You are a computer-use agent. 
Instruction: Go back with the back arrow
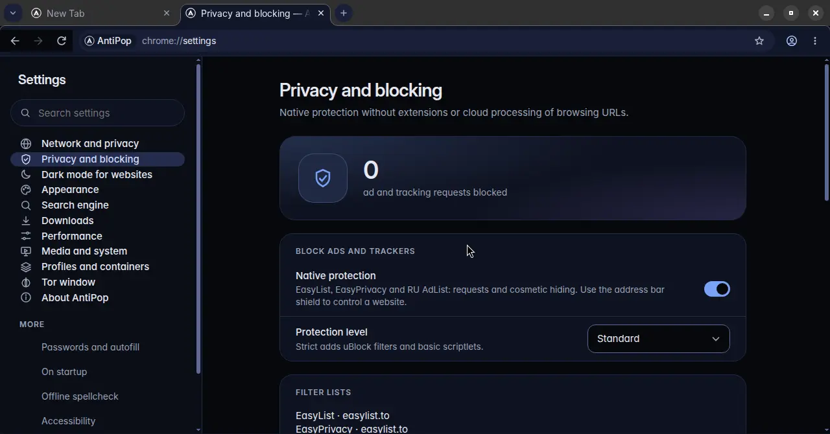coord(15,41)
